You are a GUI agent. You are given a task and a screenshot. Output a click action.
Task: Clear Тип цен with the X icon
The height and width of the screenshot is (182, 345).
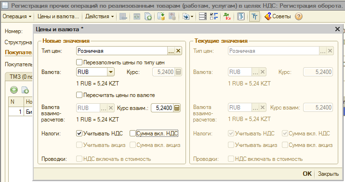pos(178,51)
